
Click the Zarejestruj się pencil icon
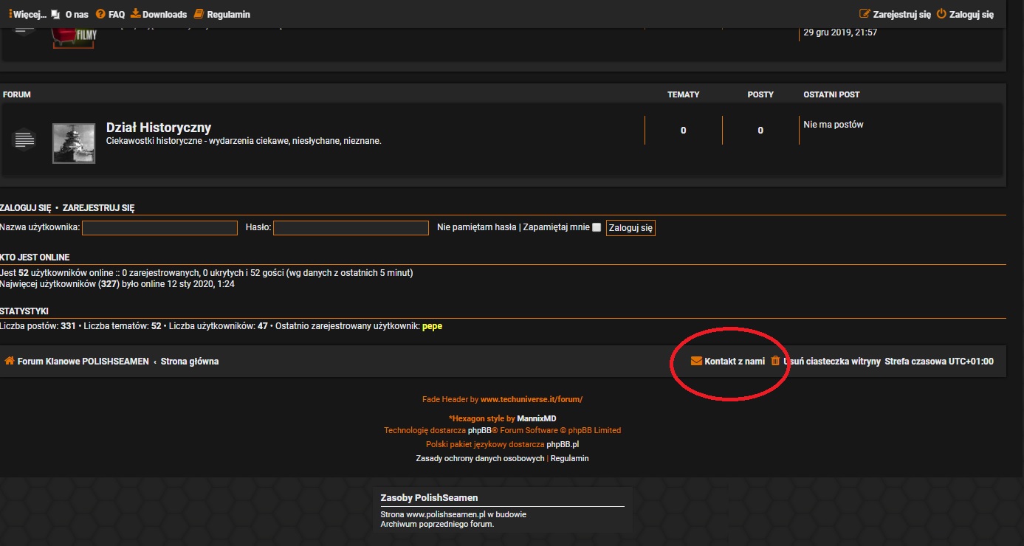(865, 14)
